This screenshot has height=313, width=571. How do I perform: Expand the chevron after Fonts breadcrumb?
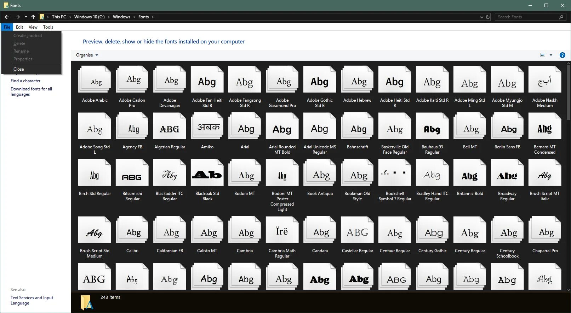pos(153,17)
